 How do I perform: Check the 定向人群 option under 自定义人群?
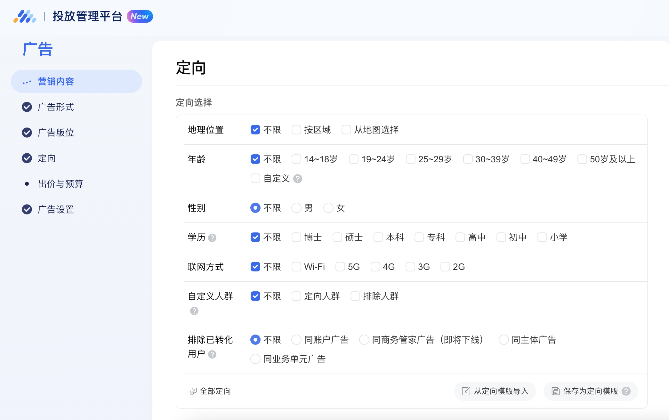pyautogui.click(x=296, y=296)
